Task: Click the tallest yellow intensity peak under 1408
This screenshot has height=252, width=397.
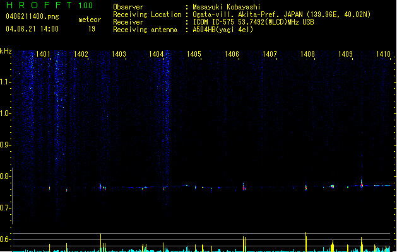Action: (306, 242)
